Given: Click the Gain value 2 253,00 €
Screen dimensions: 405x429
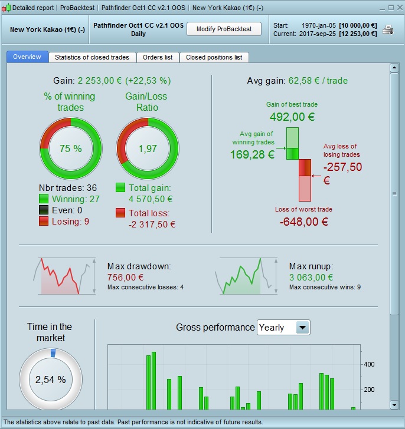Looking at the screenshot, I should coord(100,81).
